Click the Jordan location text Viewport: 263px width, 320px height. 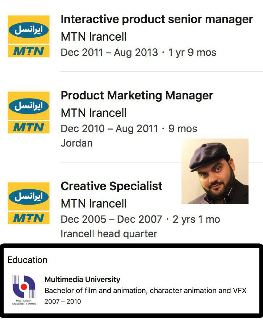[76, 143]
